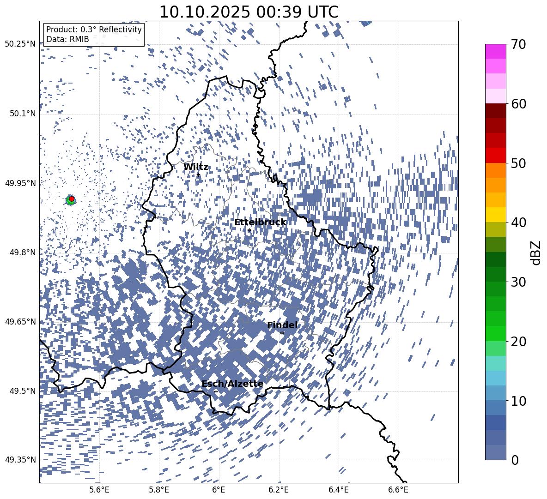This screenshot has height=499, width=547.
Task: Click the bright red colorbar segment just above 50
Action: tap(495, 156)
